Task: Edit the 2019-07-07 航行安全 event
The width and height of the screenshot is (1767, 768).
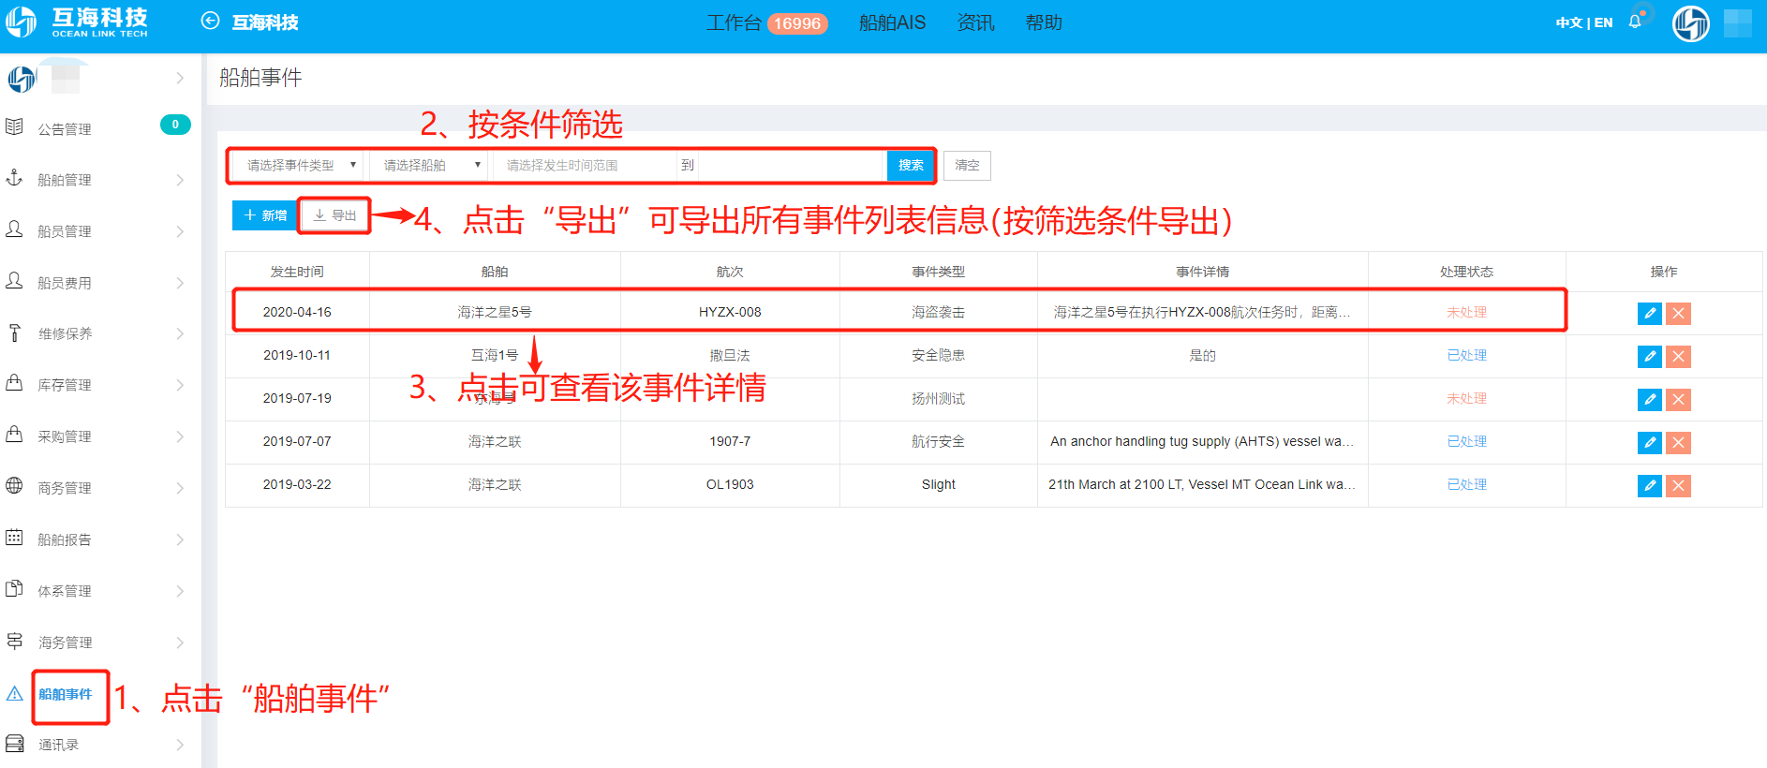Action: click(1650, 443)
